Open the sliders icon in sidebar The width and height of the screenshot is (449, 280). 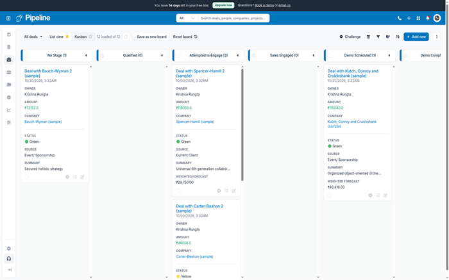pyautogui.click(x=9, y=122)
